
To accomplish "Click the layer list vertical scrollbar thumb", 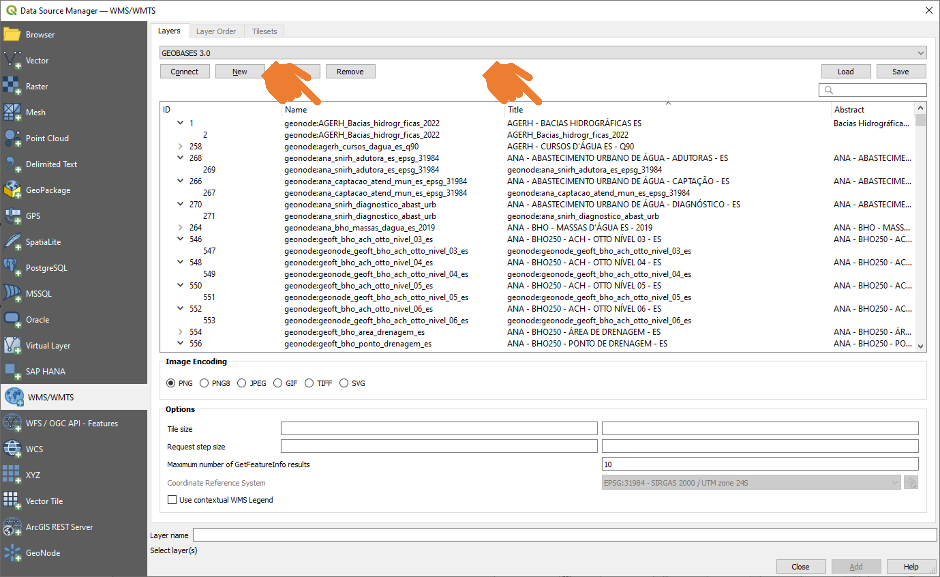I will tap(921, 120).
